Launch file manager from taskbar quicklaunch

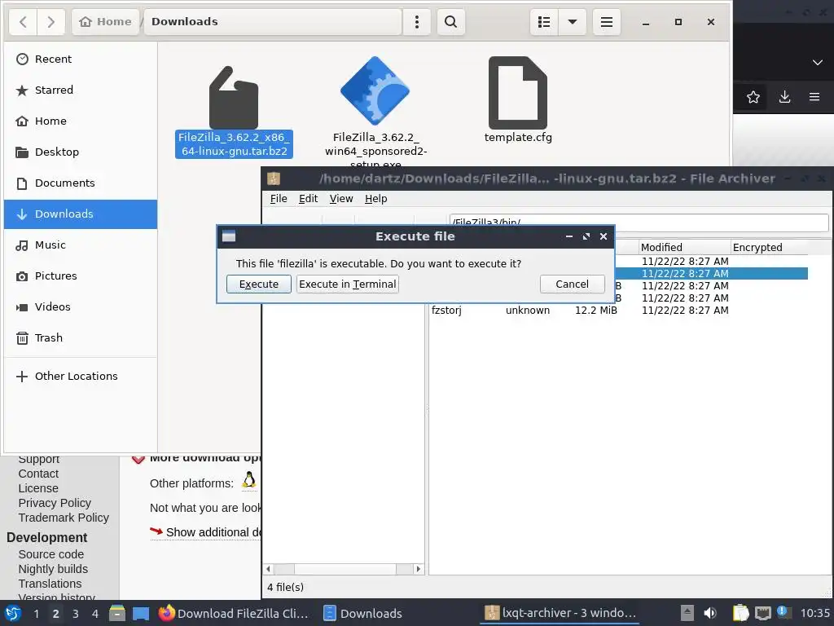(117, 613)
